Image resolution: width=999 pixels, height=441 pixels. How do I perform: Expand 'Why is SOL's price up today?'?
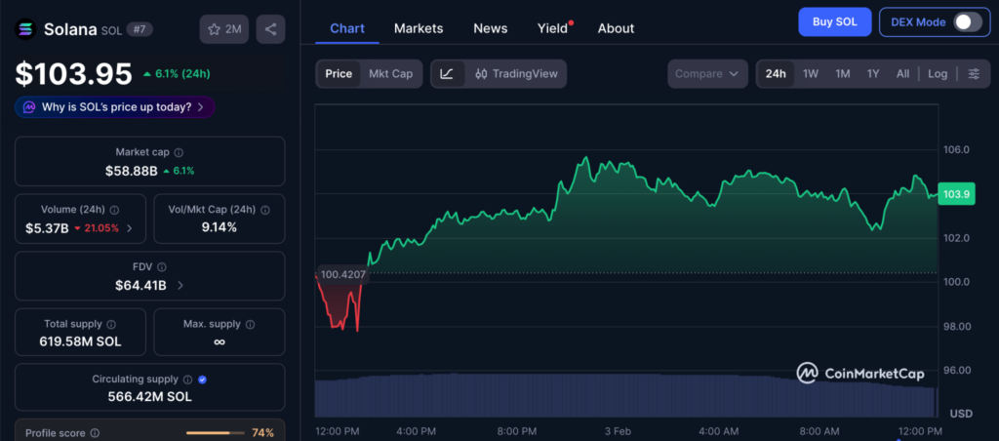click(115, 107)
